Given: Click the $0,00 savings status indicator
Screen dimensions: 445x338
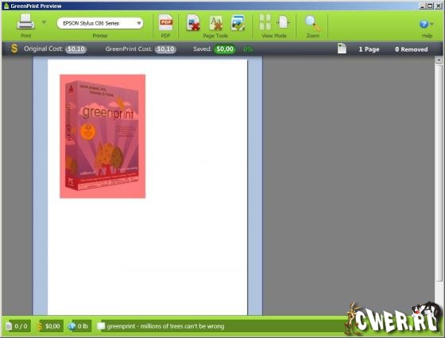Looking at the screenshot, I should pos(49,326).
